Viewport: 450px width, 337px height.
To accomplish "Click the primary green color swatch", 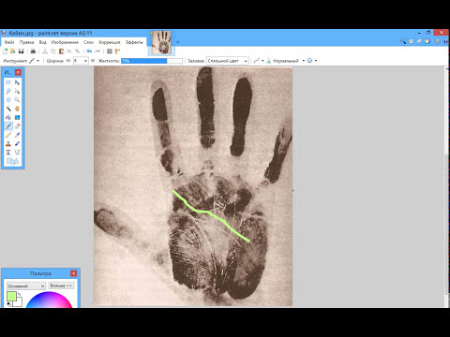I will [11, 296].
